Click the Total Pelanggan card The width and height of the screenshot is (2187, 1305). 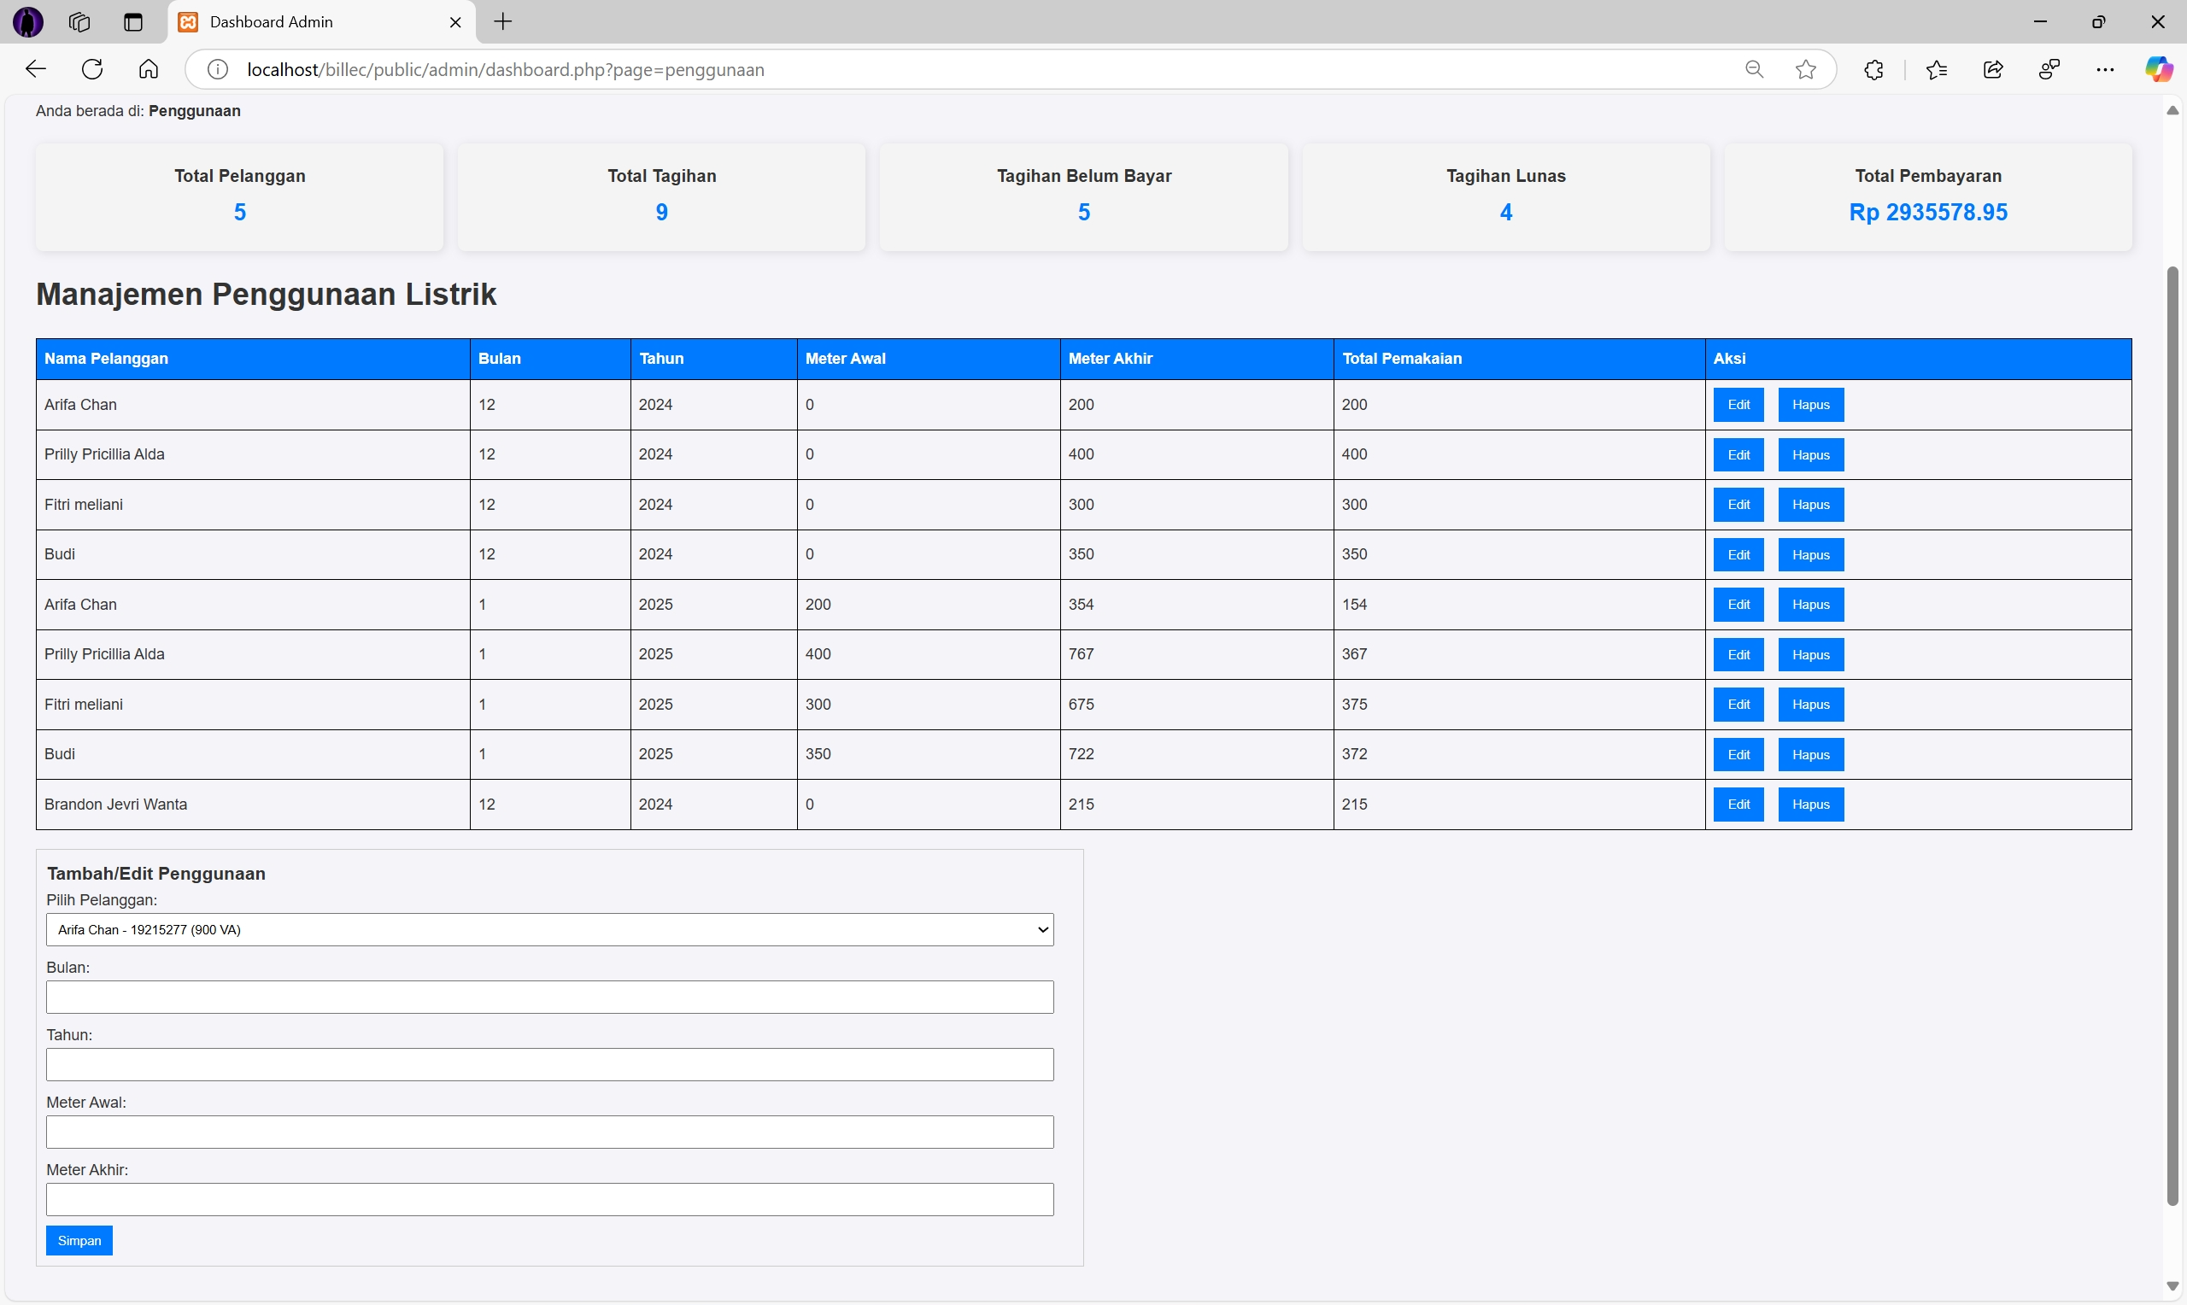(240, 197)
